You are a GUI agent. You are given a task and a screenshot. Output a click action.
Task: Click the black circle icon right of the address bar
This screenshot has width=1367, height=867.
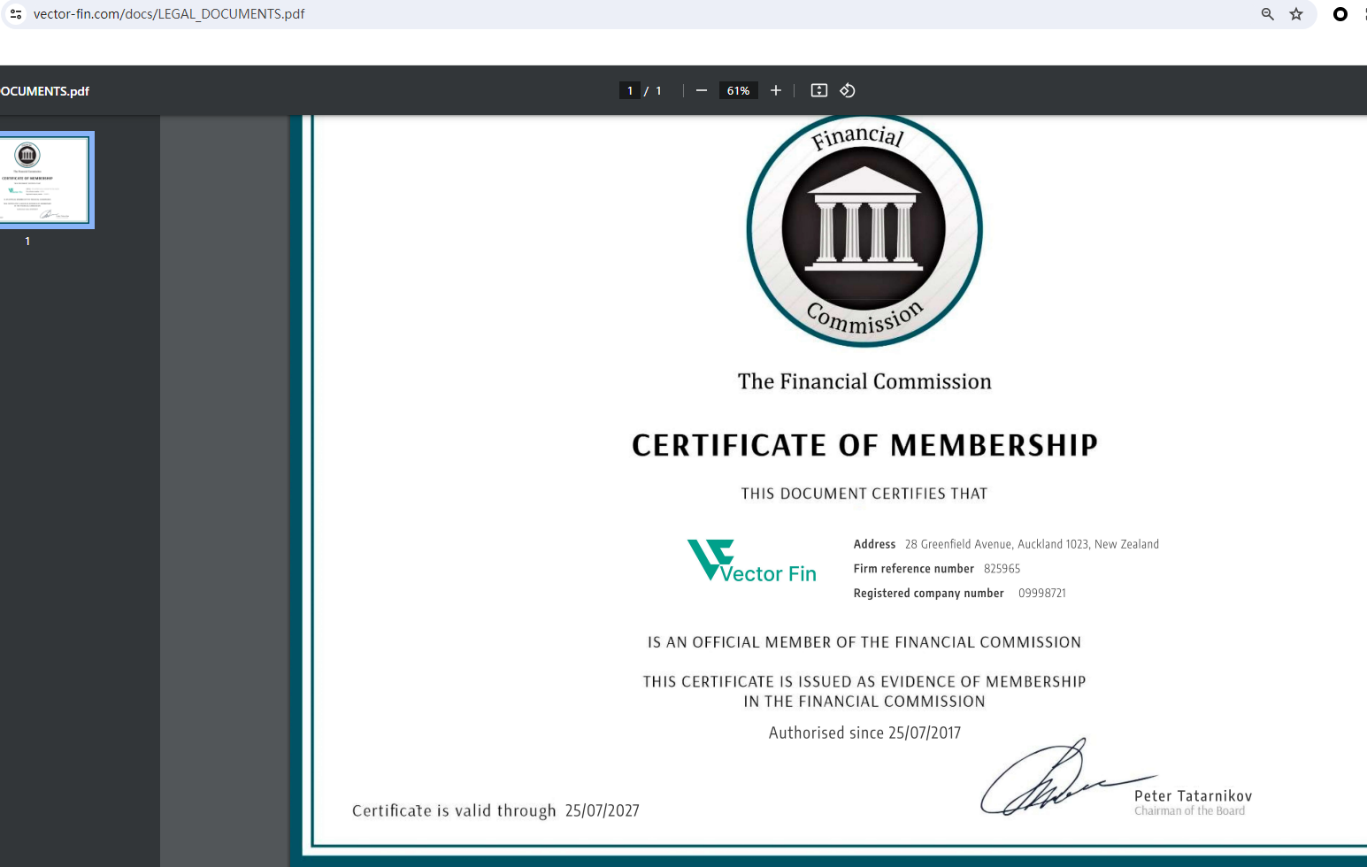coord(1340,14)
